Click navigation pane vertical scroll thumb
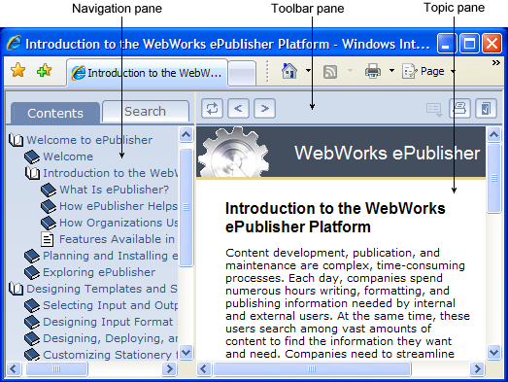508x382 pixels. [186, 207]
